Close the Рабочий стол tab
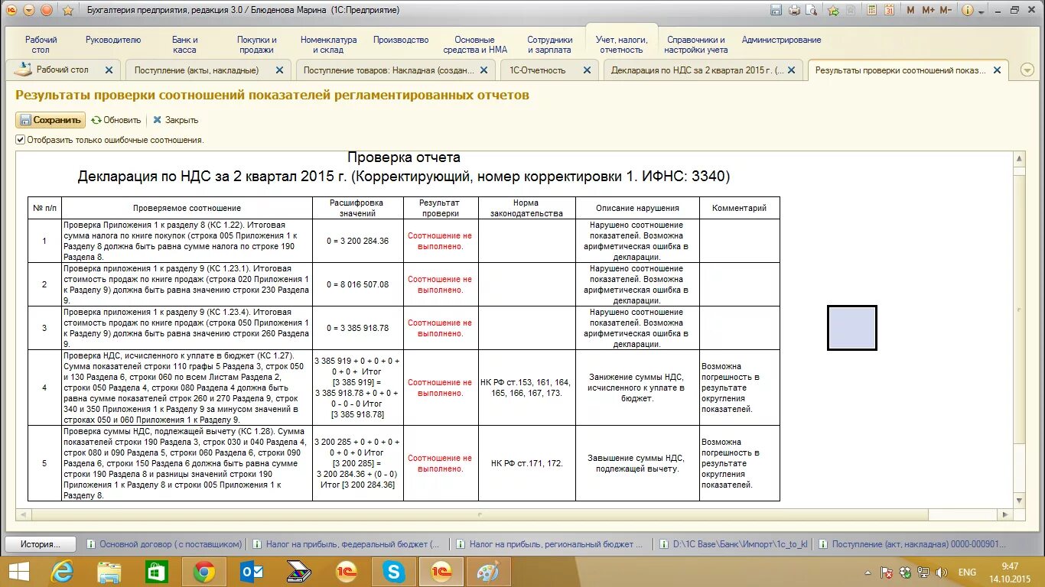This screenshot has width=1045, height=587. 109,70
